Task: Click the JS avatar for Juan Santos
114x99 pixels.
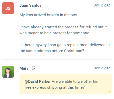Action: [8, 8]
